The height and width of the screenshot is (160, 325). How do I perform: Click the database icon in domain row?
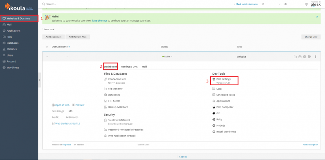click(x=304, y=57)
